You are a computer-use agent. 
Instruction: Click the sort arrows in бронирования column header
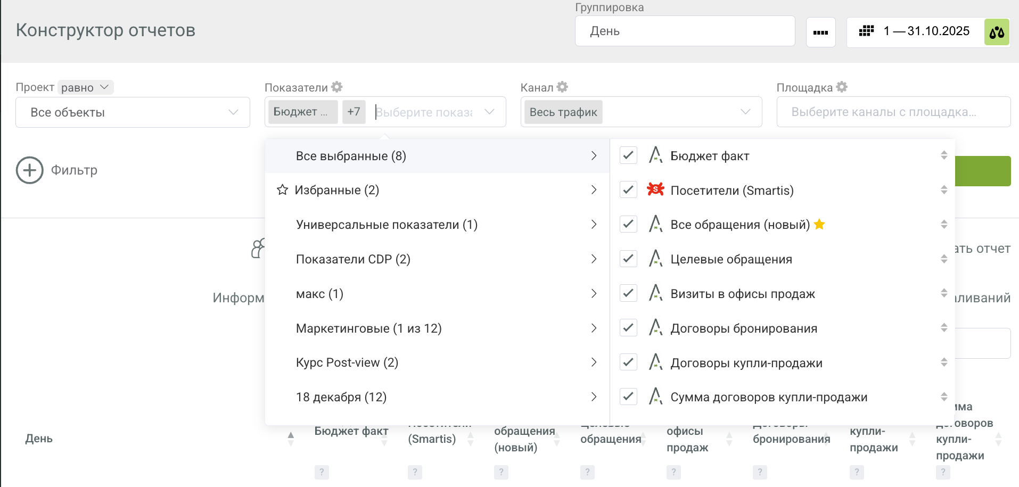pos(826,439)
